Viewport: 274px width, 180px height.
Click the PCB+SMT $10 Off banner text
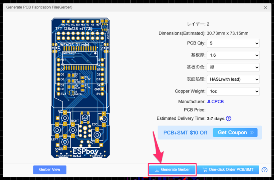pyautogui.click(x=185, y=132)
